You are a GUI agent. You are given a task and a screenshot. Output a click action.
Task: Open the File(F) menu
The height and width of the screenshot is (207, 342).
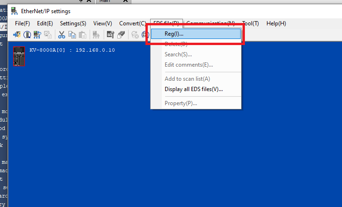coord(23,23)
